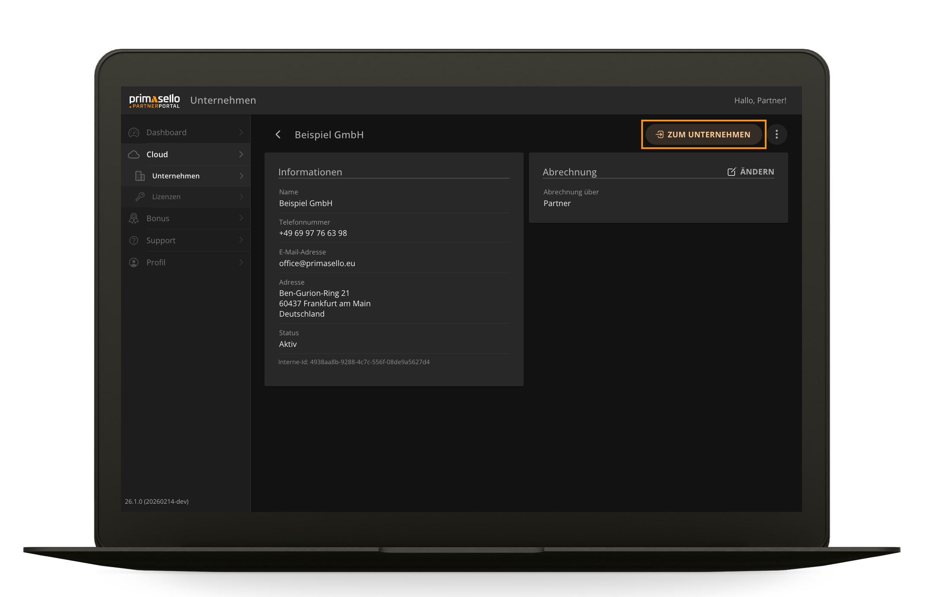
Task: Select the Dashboard icon in the sidebar
Action: (x=134, y=132)
